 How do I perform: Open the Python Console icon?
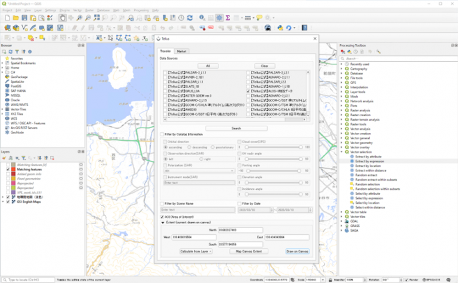(280, 28)
